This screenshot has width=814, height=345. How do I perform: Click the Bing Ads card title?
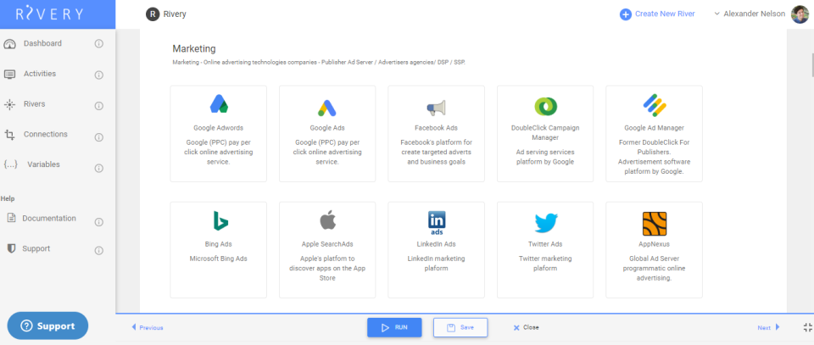(x=219, y=244)
